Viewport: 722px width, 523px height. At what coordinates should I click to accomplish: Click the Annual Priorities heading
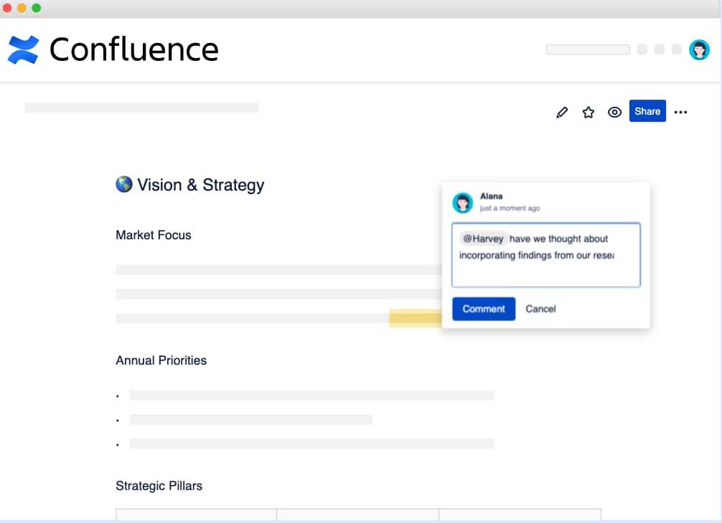161,360
